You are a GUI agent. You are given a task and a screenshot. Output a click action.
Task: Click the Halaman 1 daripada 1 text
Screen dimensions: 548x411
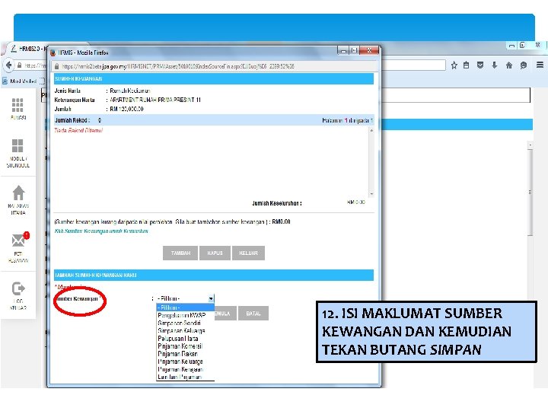[347, 120]
